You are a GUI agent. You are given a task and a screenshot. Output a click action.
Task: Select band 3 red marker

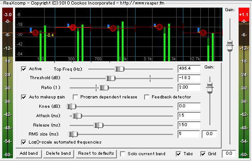113,28
